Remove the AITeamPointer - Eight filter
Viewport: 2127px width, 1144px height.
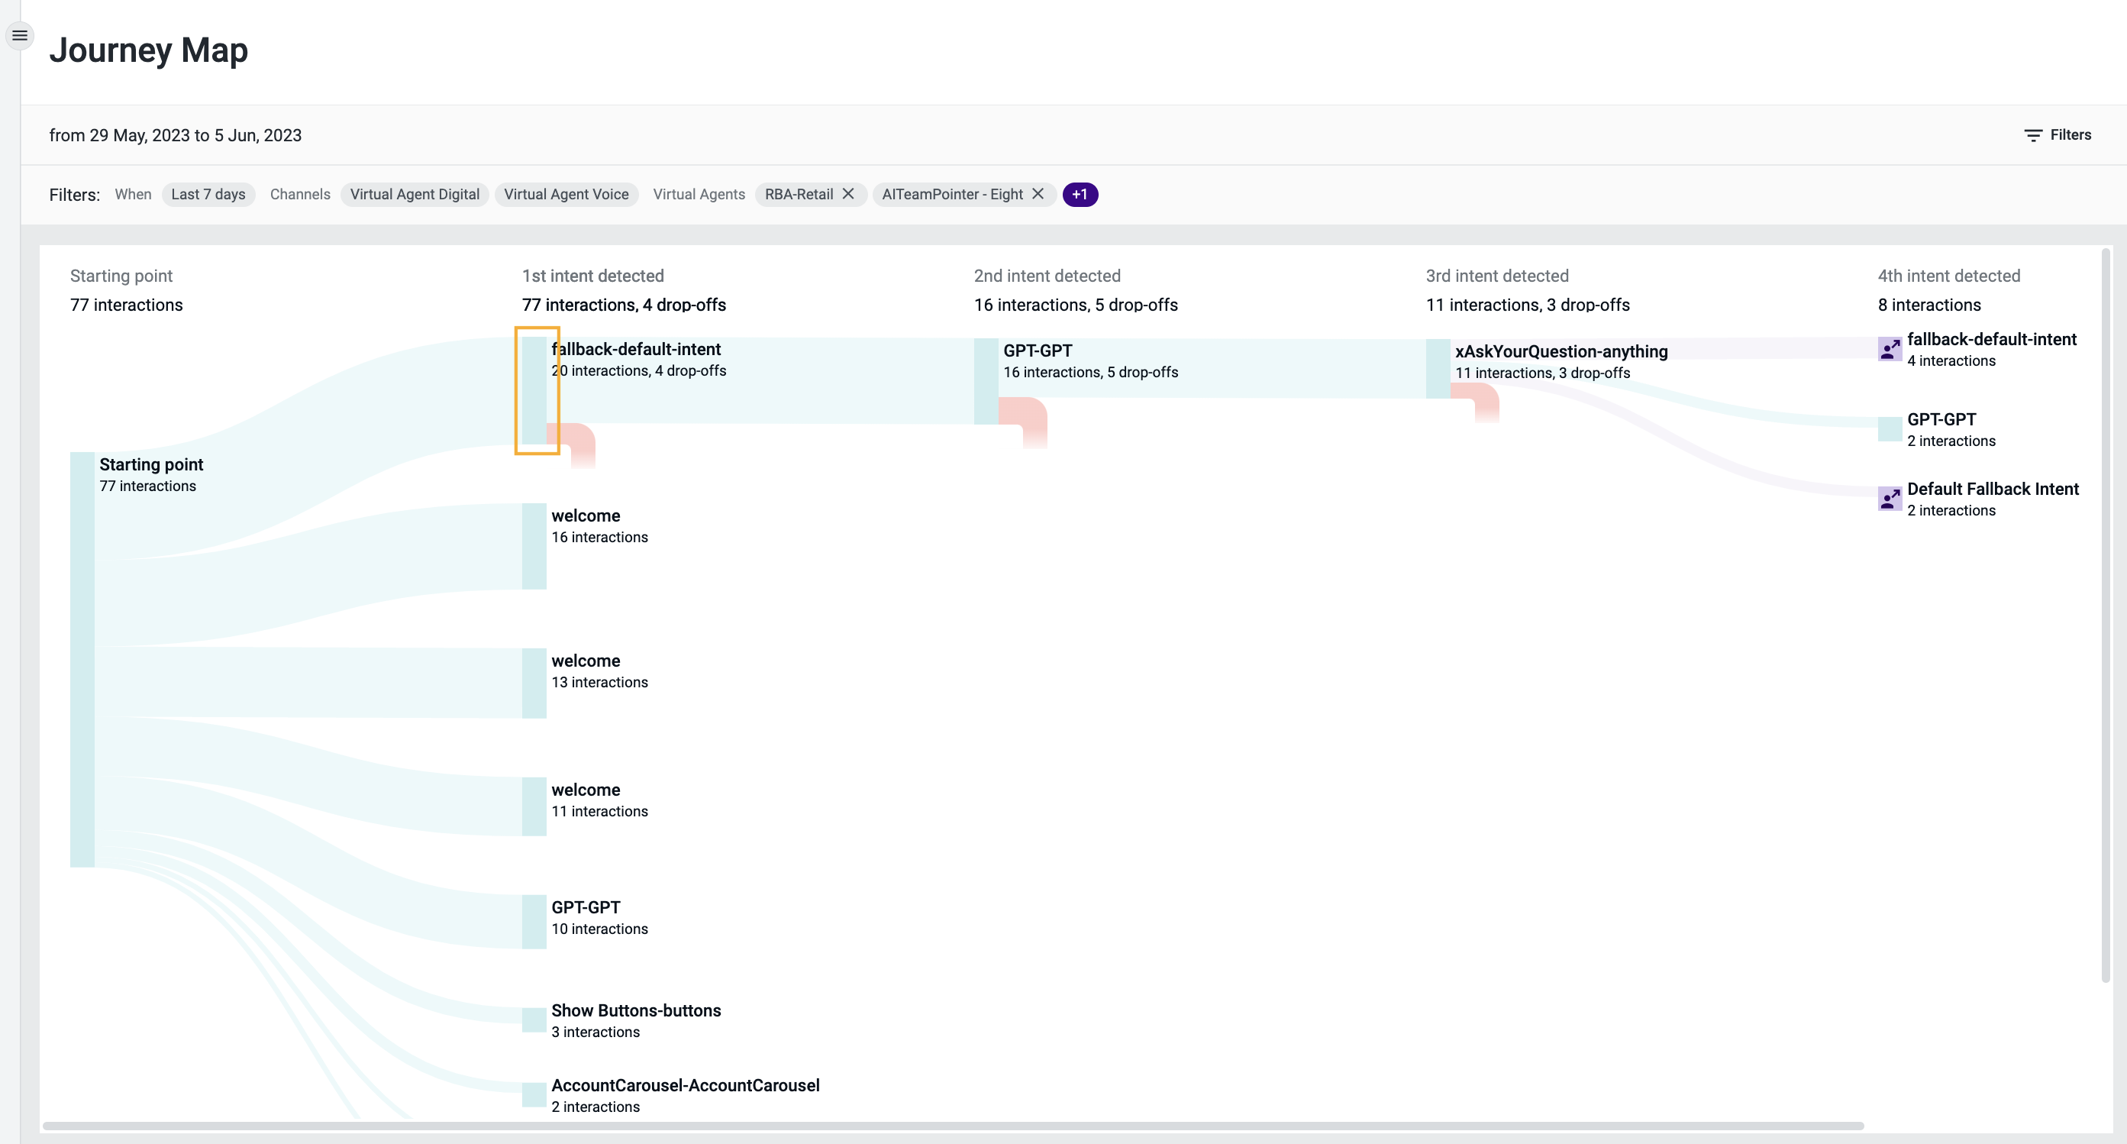1038,194
